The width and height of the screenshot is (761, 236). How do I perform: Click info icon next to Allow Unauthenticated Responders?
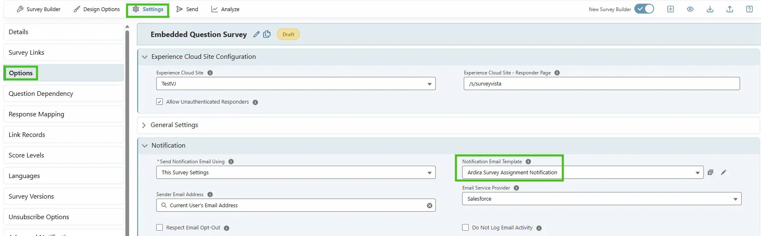[x=255, y=102]
